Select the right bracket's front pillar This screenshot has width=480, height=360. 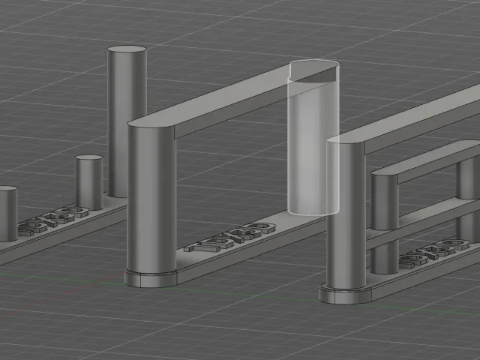[x=346, y=214]
